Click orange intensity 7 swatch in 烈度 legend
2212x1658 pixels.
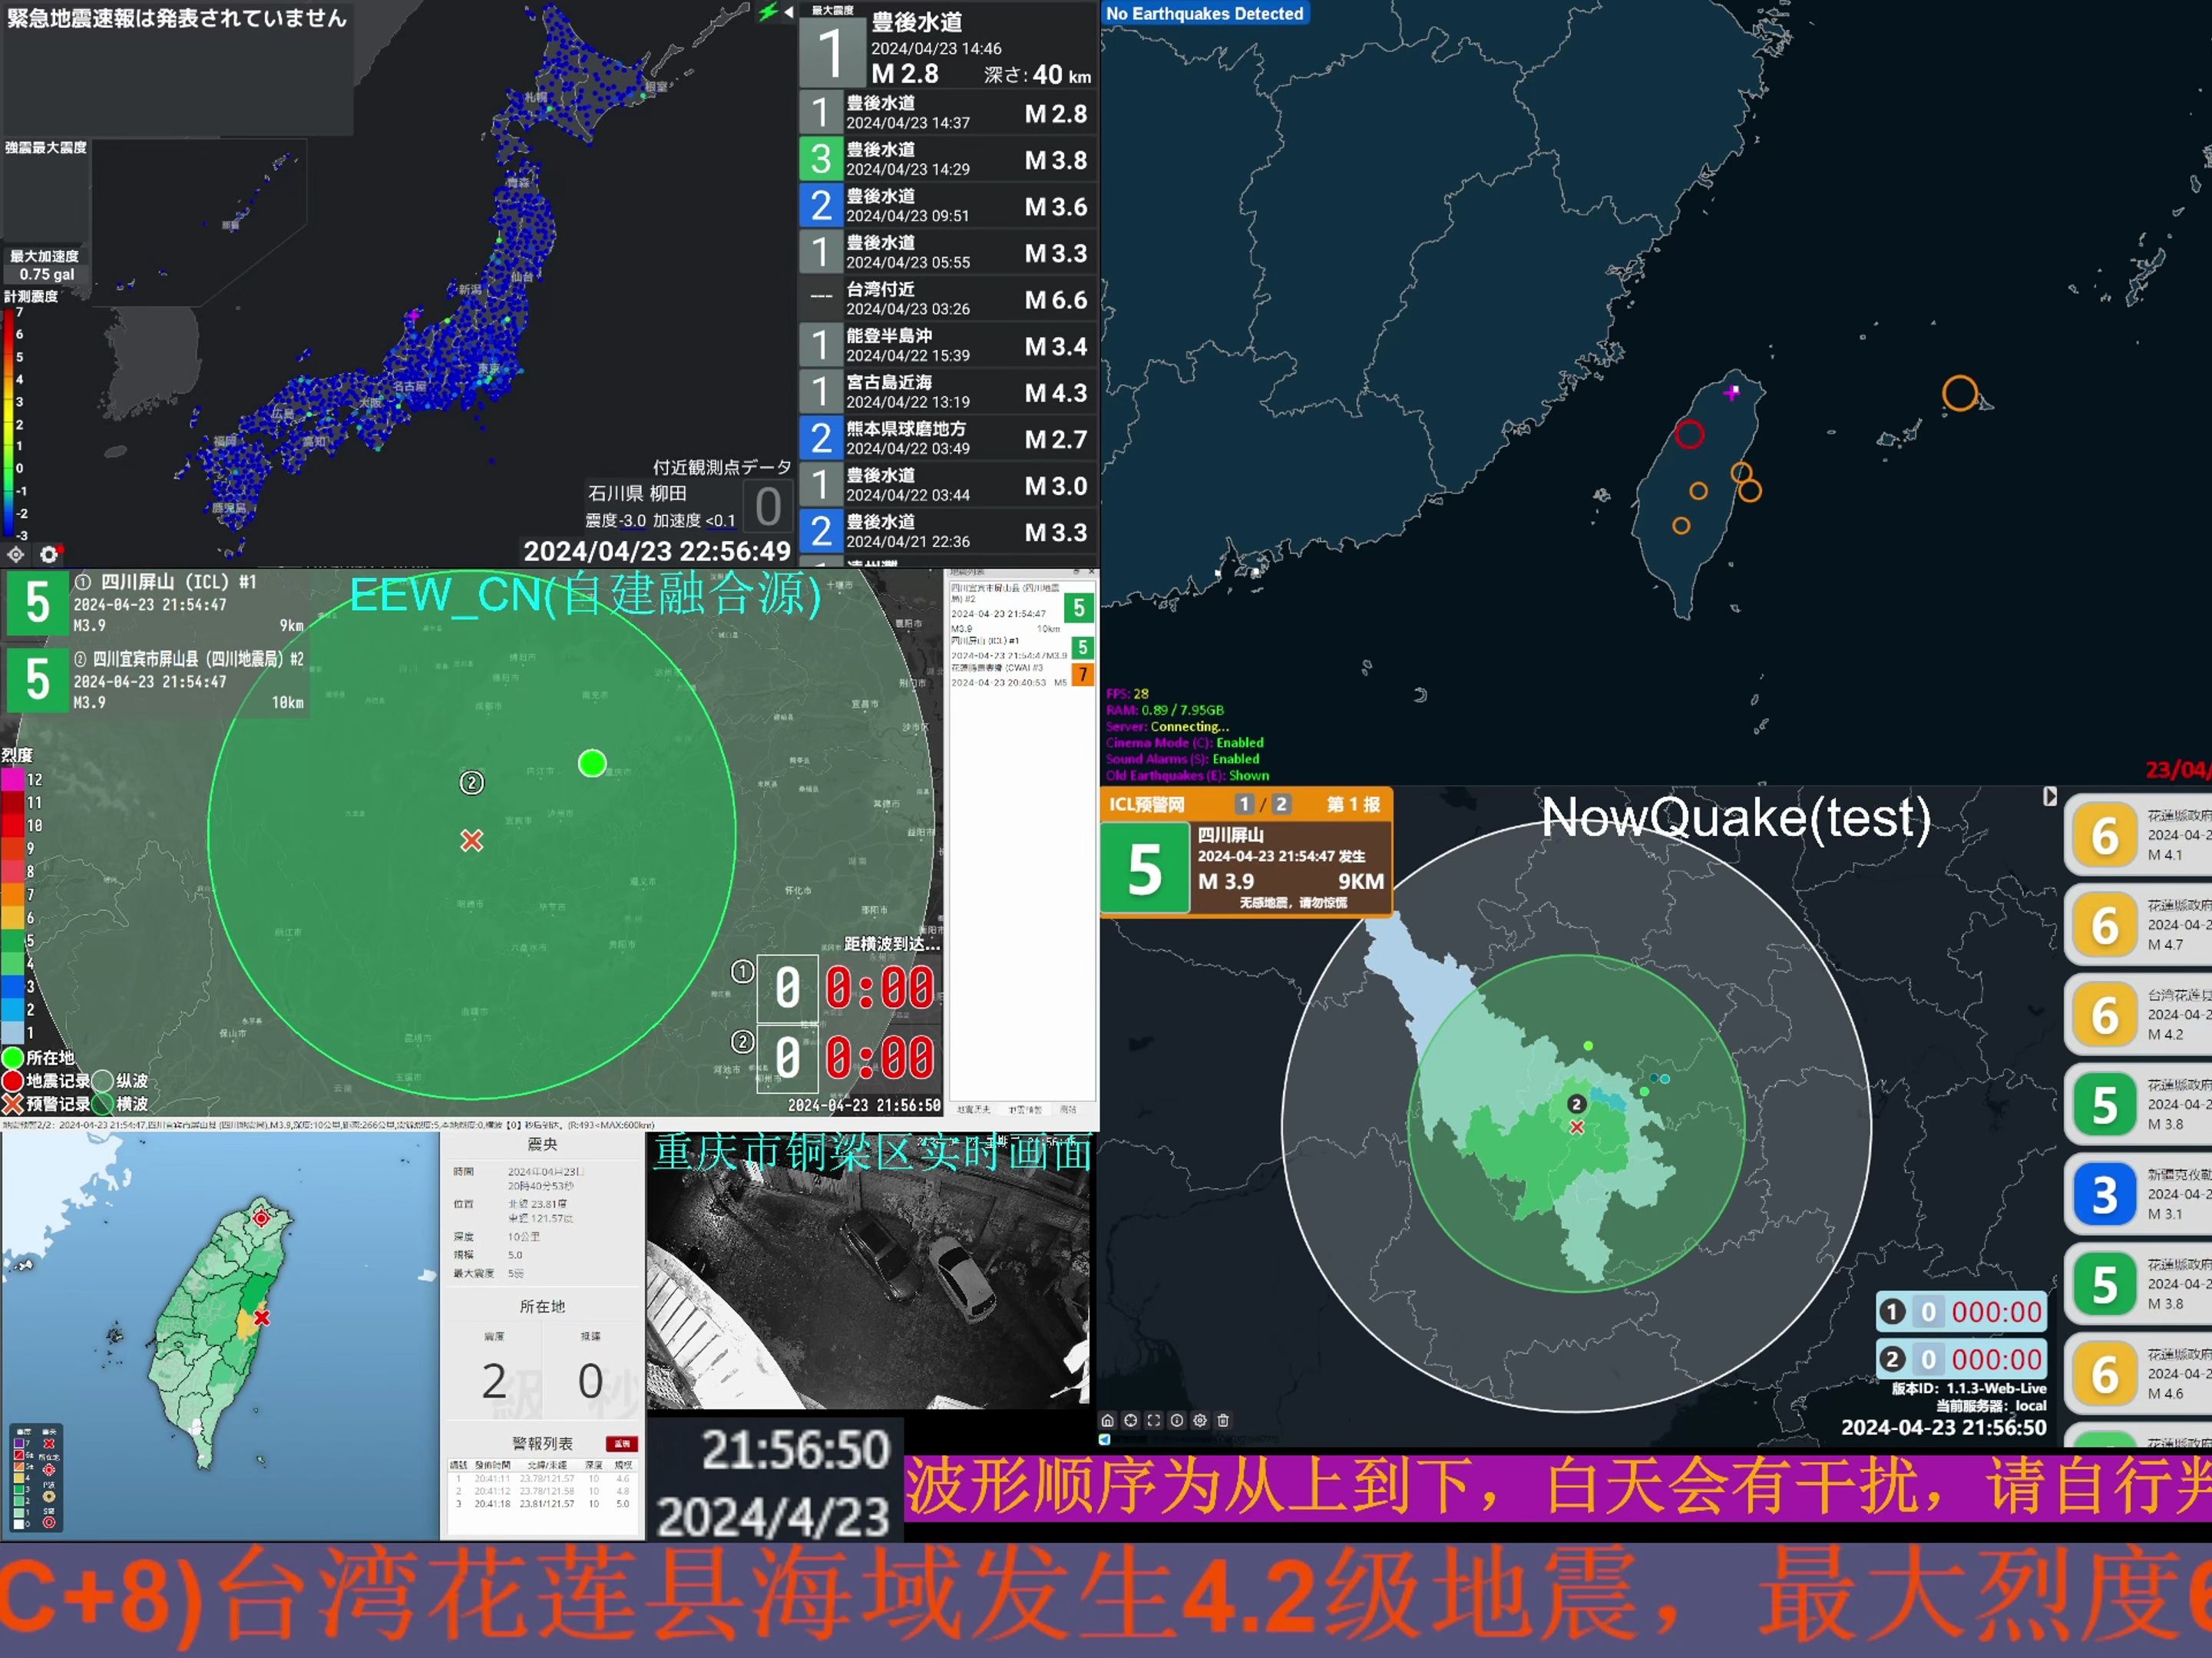[x=13, y=895]
